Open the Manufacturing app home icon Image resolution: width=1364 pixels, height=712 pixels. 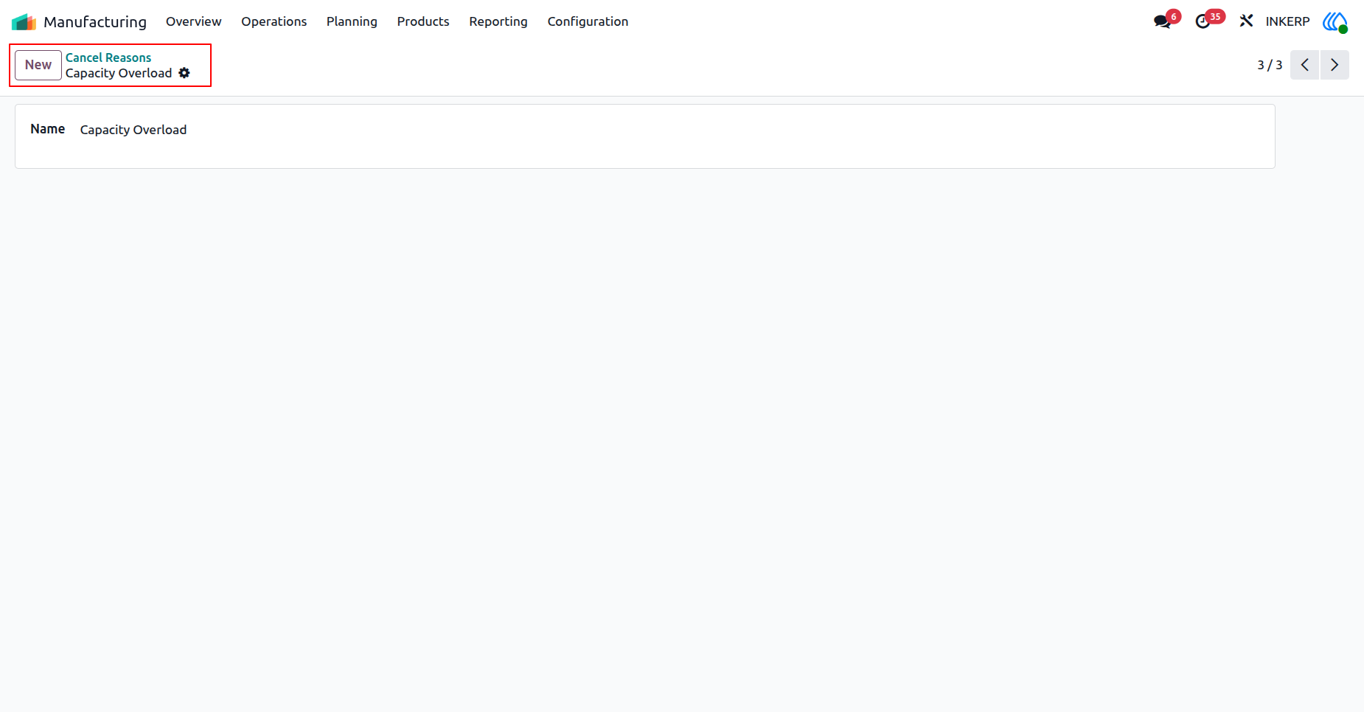[x=24, y=21]
